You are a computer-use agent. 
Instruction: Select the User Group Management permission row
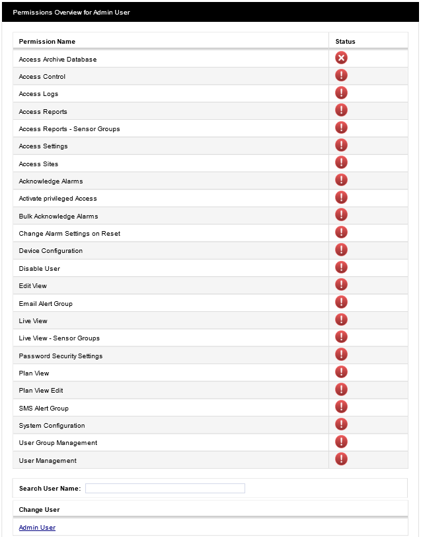coord(58,443)
